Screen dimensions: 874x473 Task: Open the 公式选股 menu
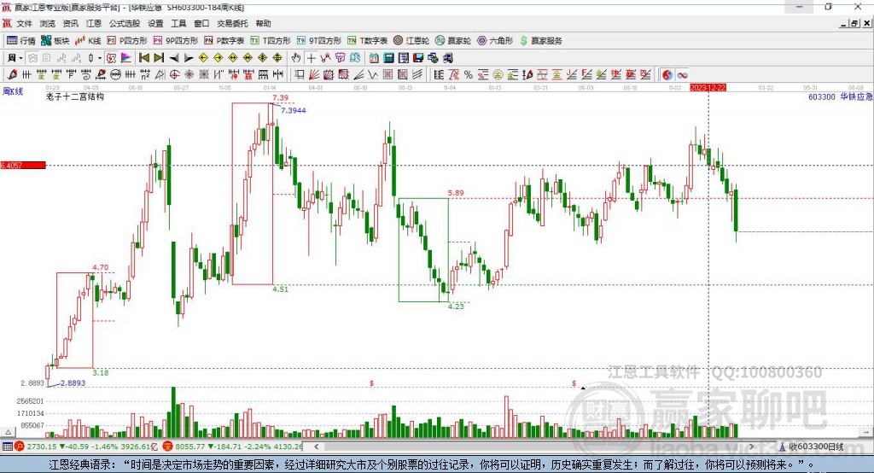click(125, 23)
